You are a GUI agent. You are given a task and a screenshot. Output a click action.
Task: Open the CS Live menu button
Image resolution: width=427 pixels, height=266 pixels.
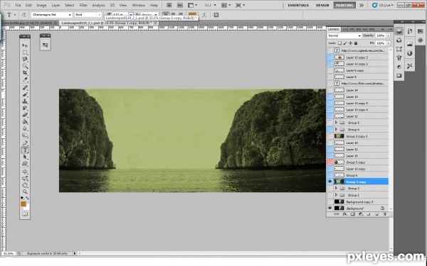point(383,5)
